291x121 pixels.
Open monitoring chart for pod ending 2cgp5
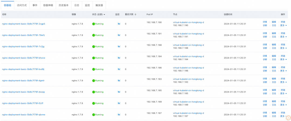click(119, 24)
